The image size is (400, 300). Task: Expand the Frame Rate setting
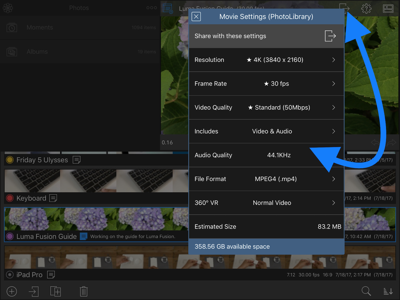[334, 84]
